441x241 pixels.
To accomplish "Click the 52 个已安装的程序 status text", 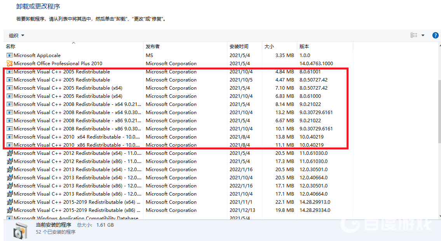I will [56, 232].
